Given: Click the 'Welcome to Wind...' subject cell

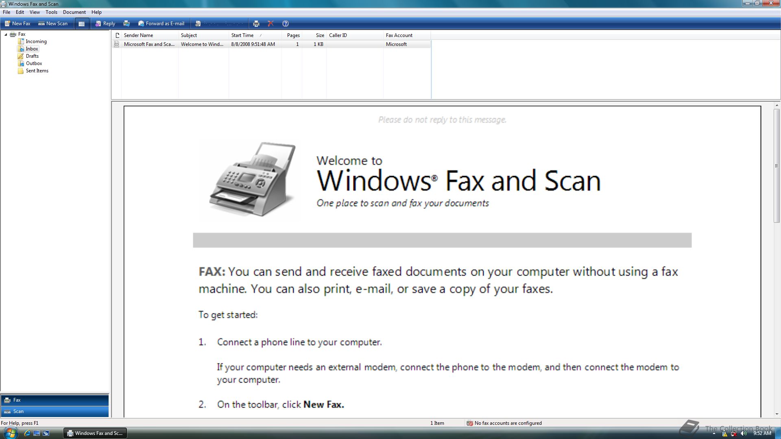Looking at the screenshot, I should 202,44.
